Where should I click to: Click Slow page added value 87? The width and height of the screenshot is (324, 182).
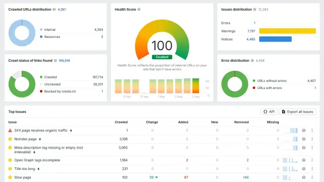186,177
